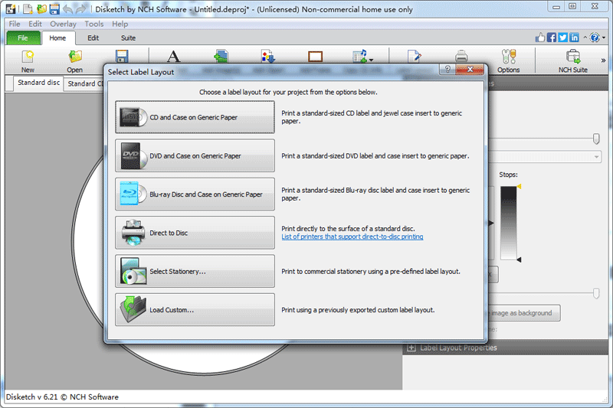Select the yellow top gradient stop marker
613x408 pixels.
point(520,187)
